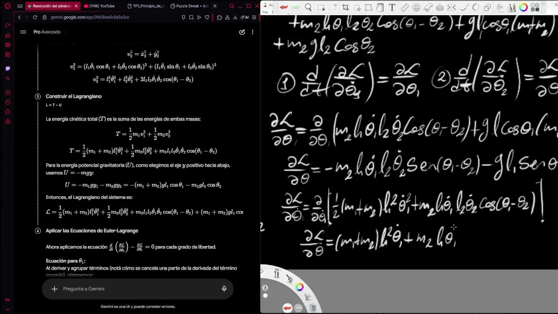This screenshot has width=558, height=314.
Task: Select the Crop tool
Action: pos(345,7)
